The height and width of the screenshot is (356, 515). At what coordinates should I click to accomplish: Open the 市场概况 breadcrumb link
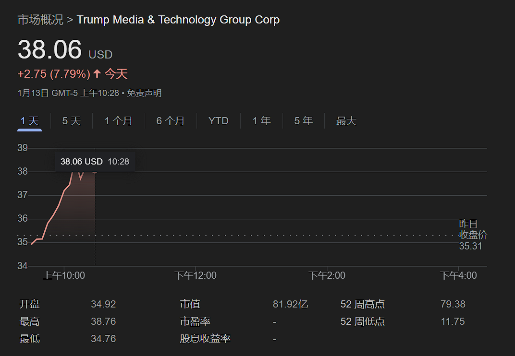[40, 20]
